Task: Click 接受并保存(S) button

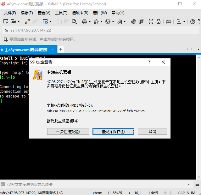Action: click(x=113, y=132)
